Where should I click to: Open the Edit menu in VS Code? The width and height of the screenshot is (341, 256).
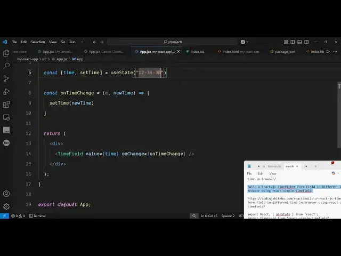tap(23, 42)
